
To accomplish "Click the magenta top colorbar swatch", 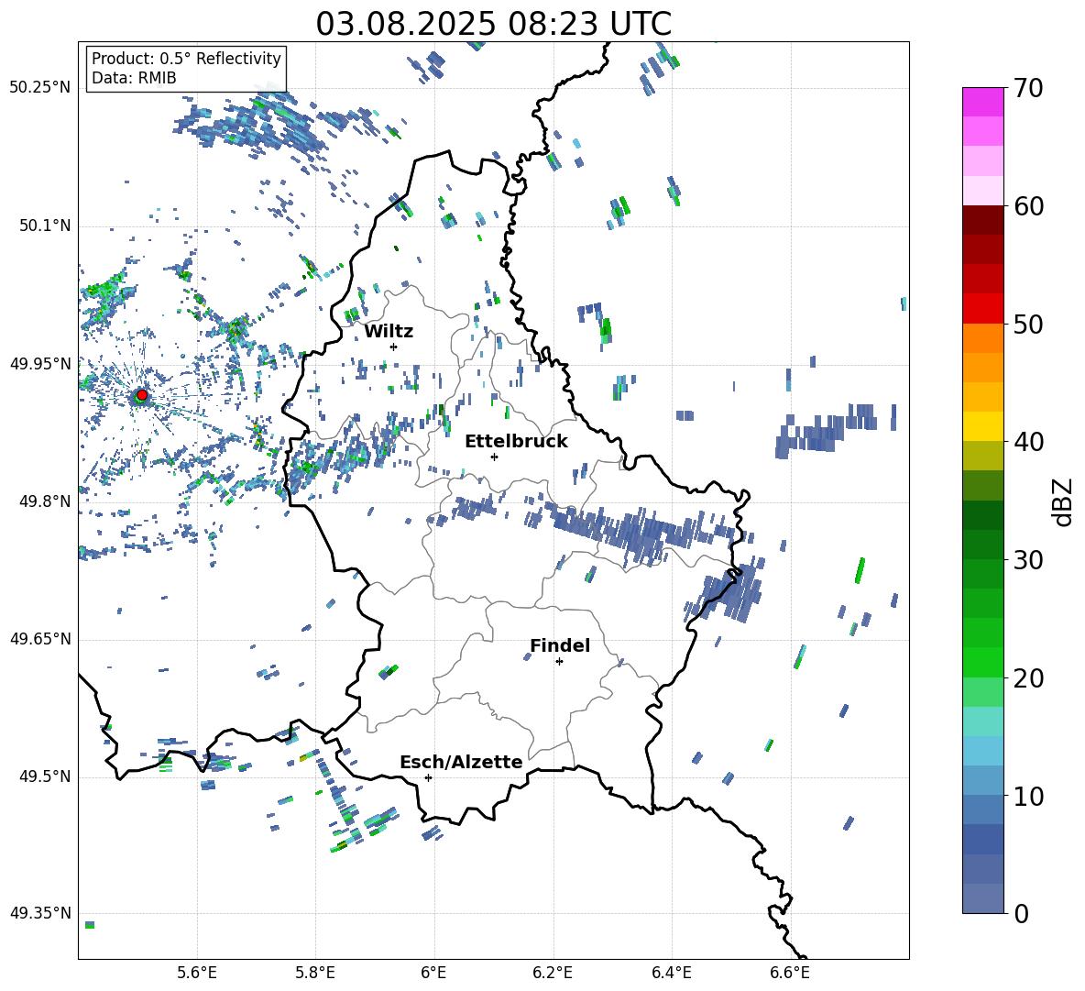I will point(982,102).
